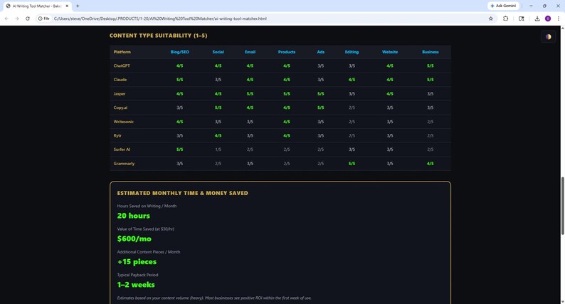Close the AI Writing Tool Matcher tab
This screenshot has width=565, height=304.
[67, 6]
